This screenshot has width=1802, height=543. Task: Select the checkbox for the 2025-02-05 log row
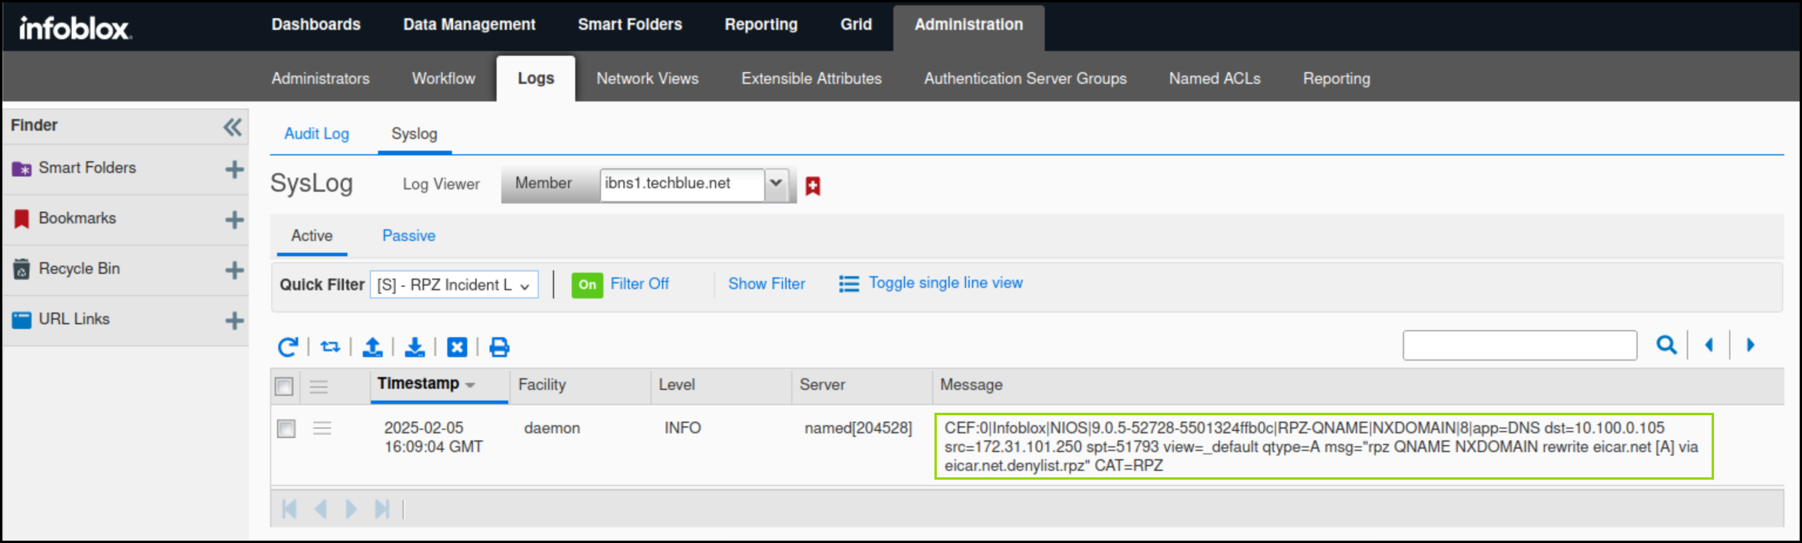(x=286, y=429)
